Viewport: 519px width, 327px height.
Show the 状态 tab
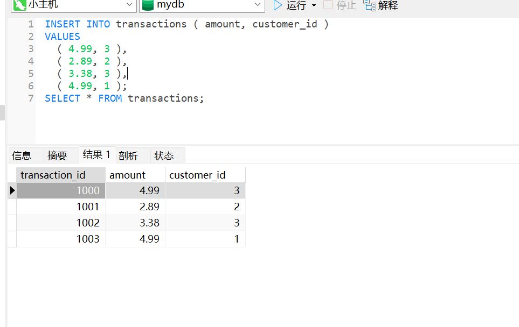pyautogui.click(x=164, y=156)
